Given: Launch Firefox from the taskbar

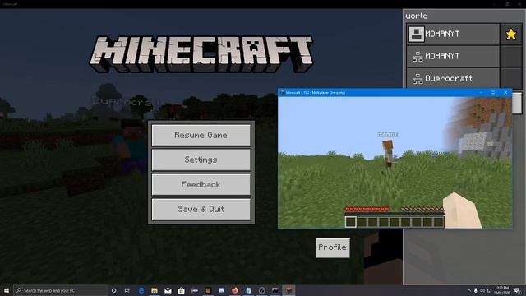Looking at the screenshot, I should pyautogui.click(x=235, y=290).
